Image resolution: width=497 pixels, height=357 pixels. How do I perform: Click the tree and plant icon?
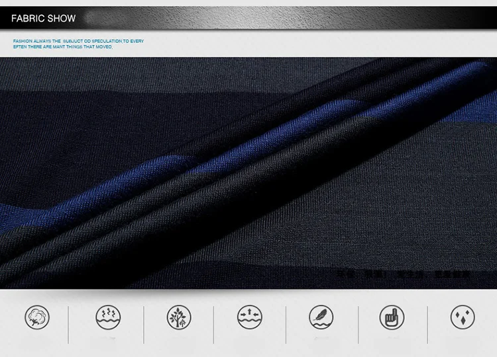[x=179, y=317]
